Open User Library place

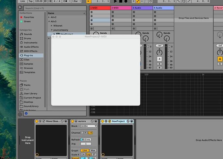[31, 94]
